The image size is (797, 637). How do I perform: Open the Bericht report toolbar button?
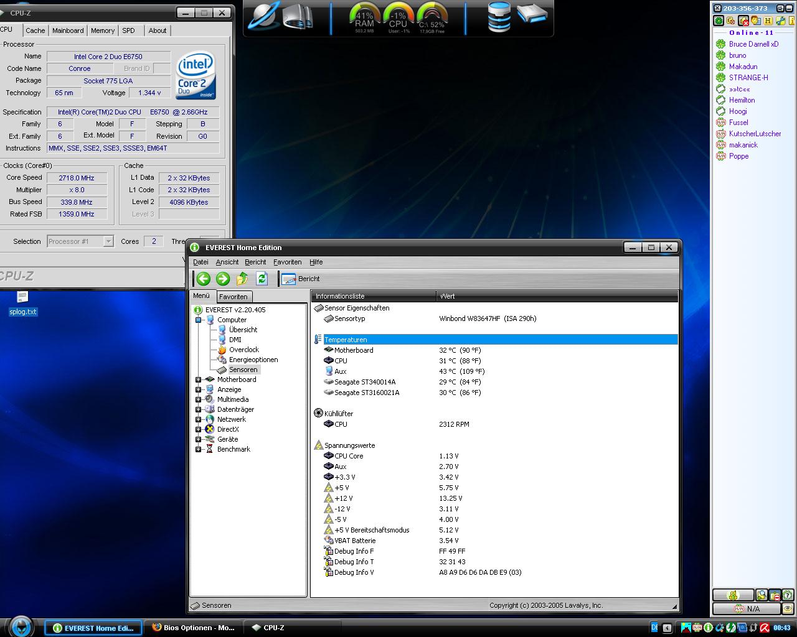click(301, 279)
